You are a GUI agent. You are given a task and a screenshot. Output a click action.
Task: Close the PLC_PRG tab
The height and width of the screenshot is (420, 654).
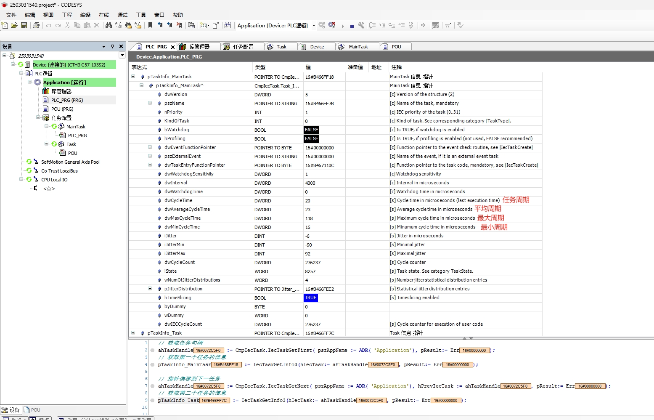(x=172, y=47)
